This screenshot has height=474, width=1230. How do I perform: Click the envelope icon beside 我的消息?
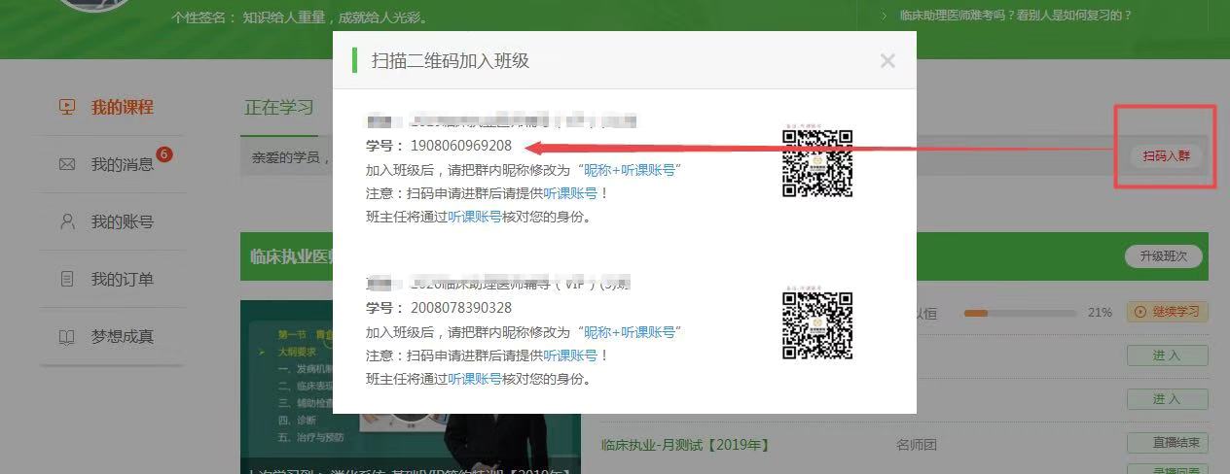pos(67,164)
